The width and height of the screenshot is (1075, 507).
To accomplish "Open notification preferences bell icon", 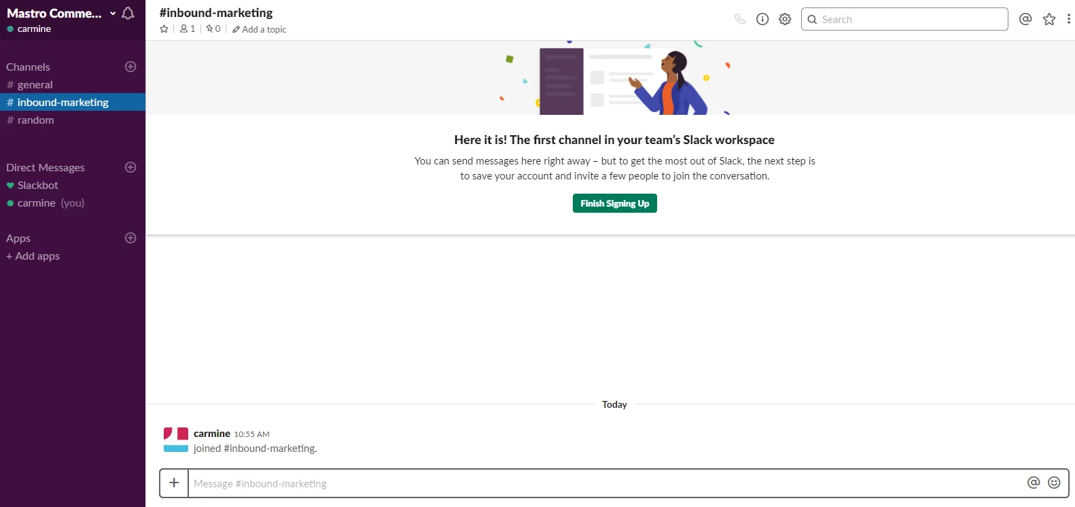I will [128, 13].
